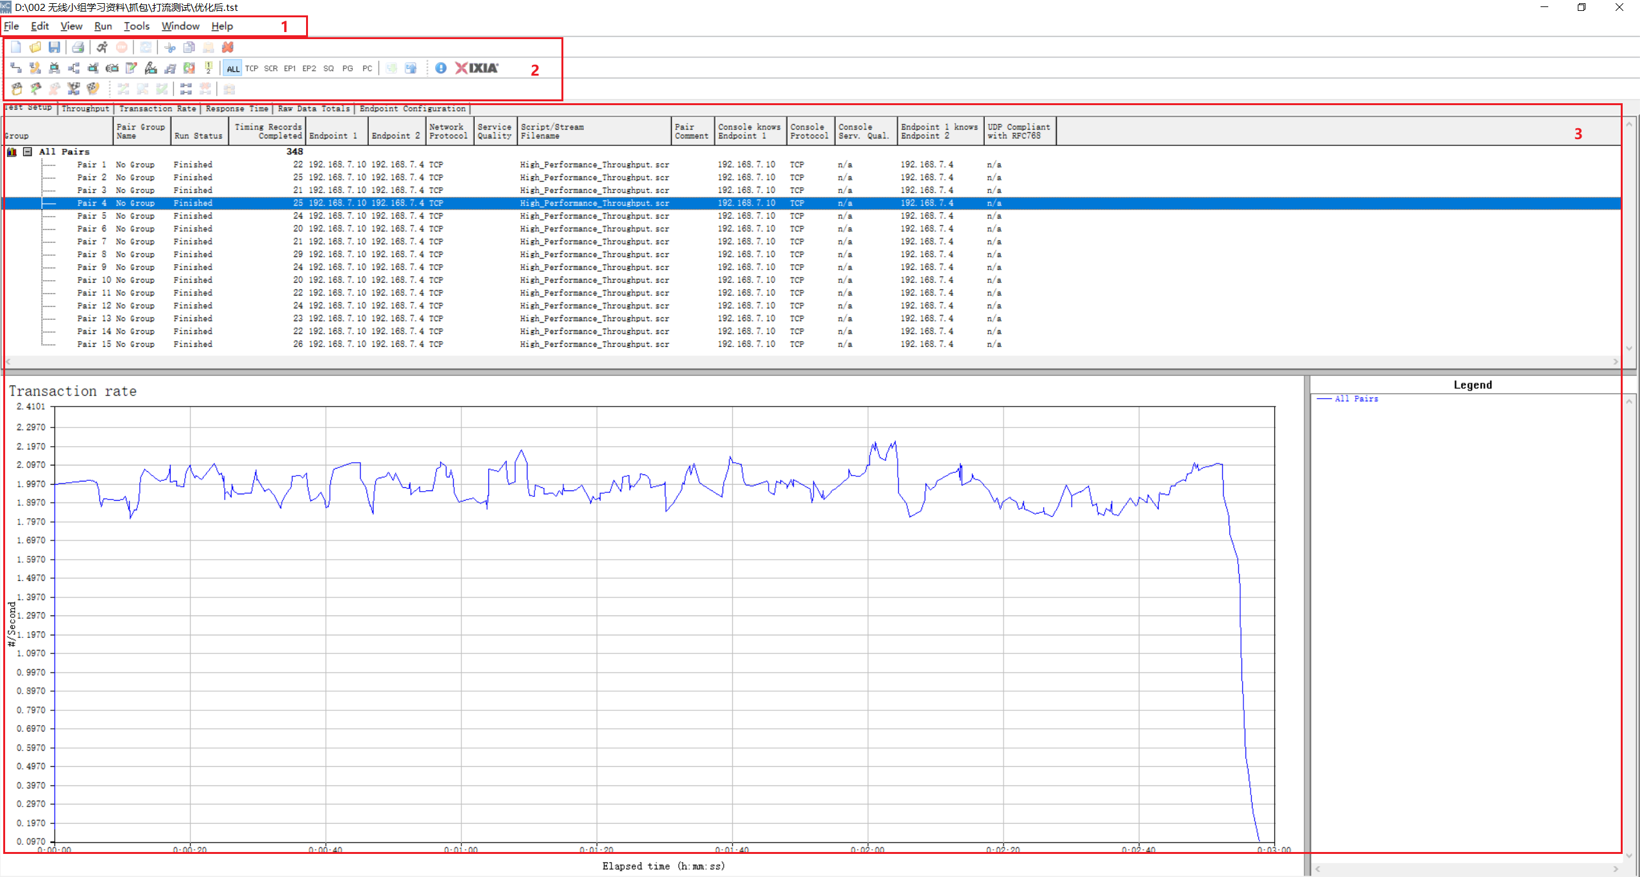Select the Pair 15 row
This screenshot has width=1640, height=877.
812,344
